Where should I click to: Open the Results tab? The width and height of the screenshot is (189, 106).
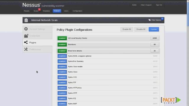(27, 11)
